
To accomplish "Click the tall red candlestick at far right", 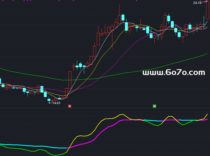I will 207,10.
